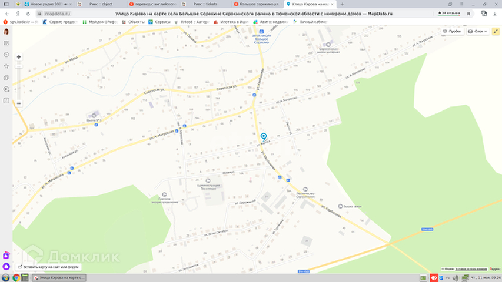Click the Улица Кирова location pin marker
This screenshot has height=282, width=502.
click(264, 137)
